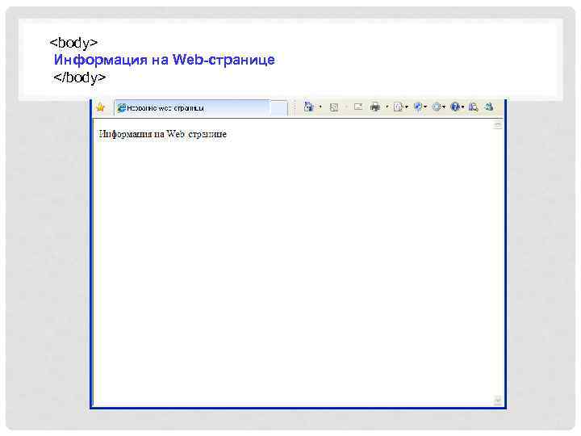Viewport: 581px width, 436px height.
Task: Click the blue Safety toolbar icon
Action: point(418,107)
